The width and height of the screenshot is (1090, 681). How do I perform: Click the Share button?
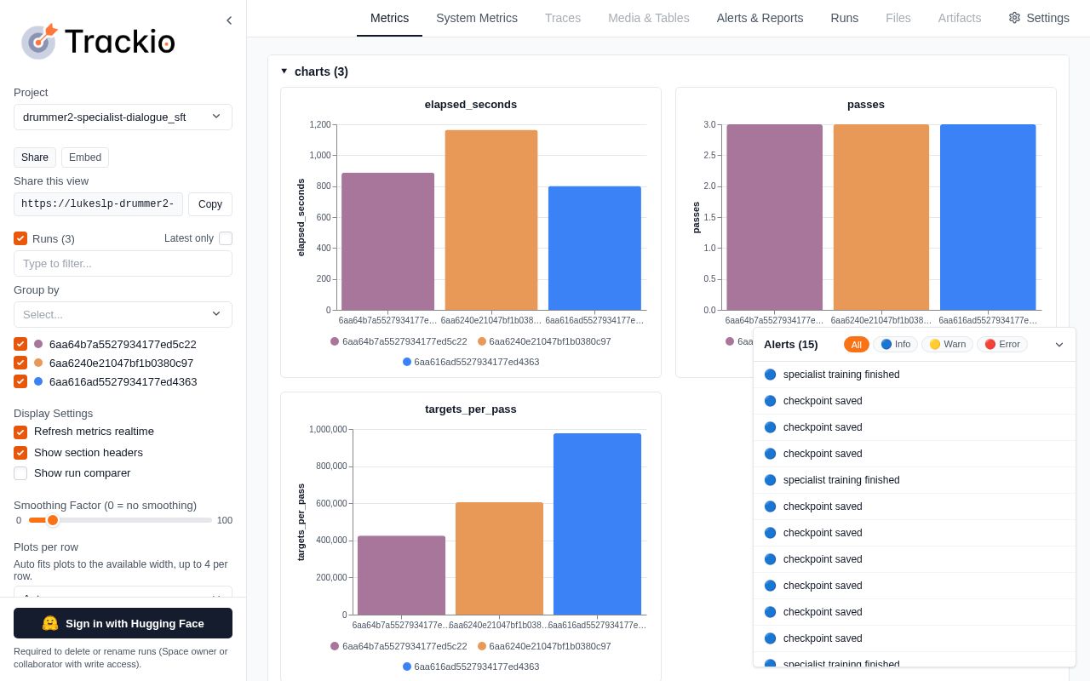[x=35, y=157]
